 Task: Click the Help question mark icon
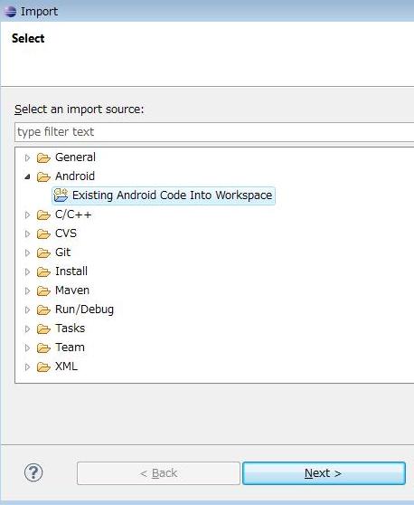[x=33, y=472]
